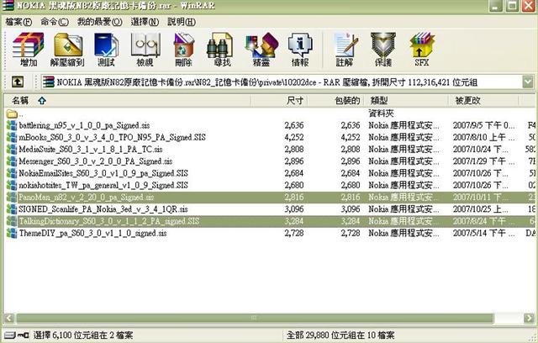Launch the 精靈 (Wizard) icon

pyautogui.click(x=260, y=50)
